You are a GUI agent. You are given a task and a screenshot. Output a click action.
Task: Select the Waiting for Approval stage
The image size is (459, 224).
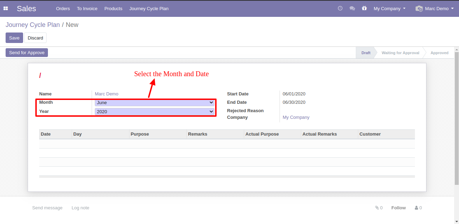400,53
